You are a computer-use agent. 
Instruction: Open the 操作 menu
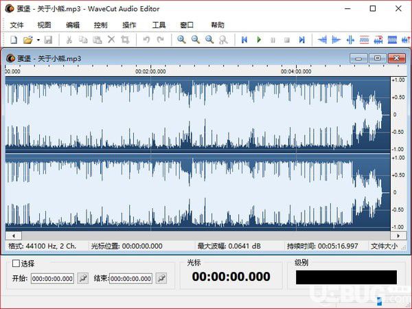point(129,25)
